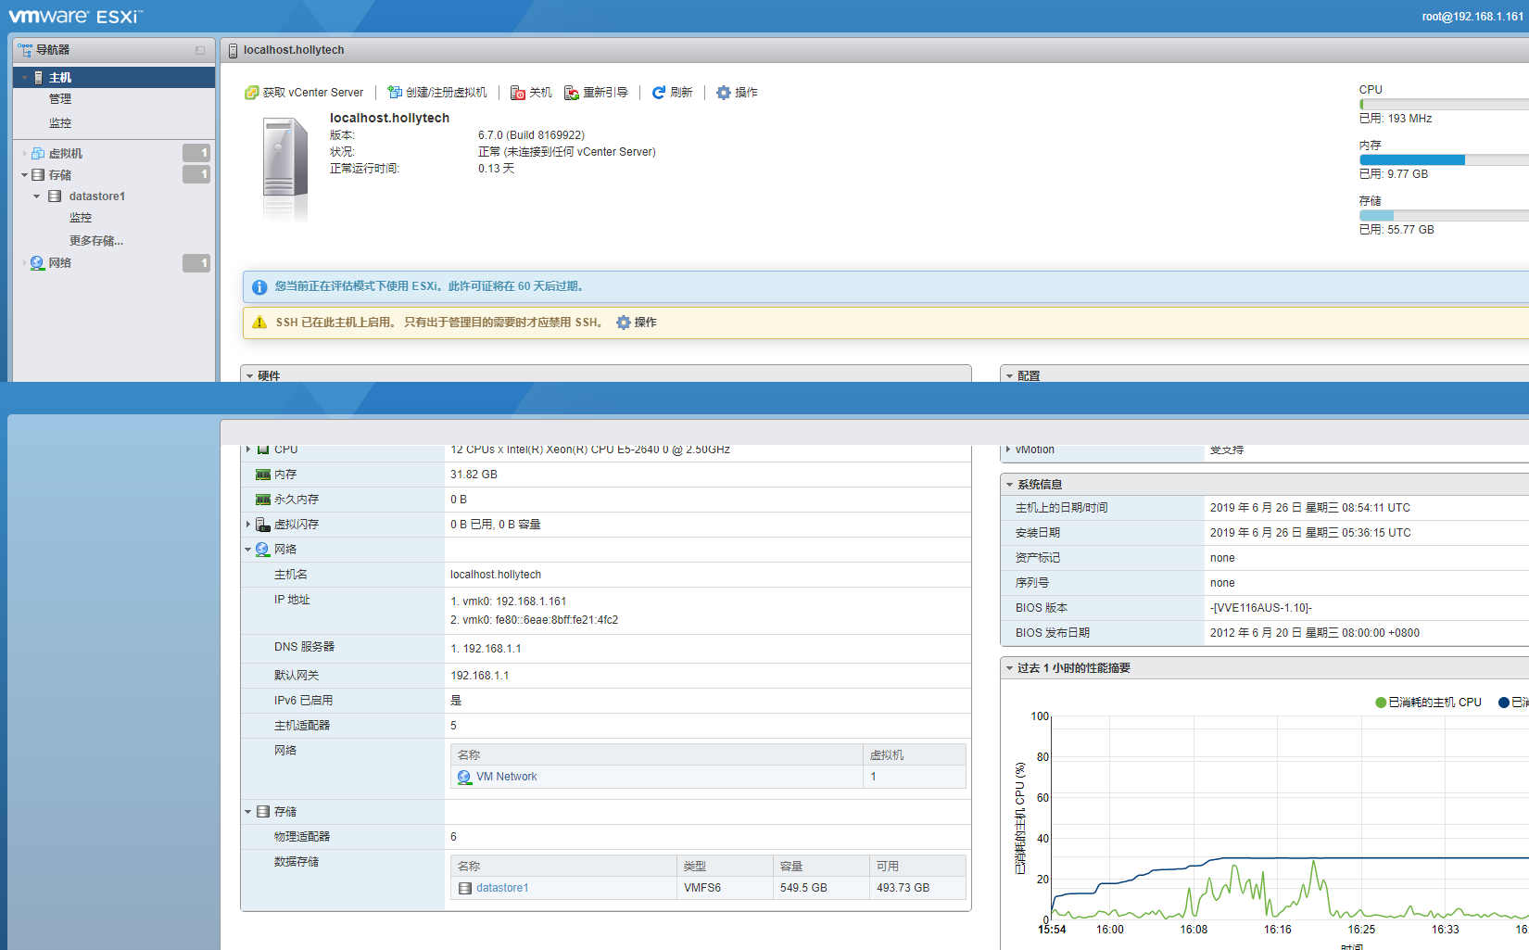Click the storage (存储) usage bar
The image size is (1529, 950).
(1444, 216)
